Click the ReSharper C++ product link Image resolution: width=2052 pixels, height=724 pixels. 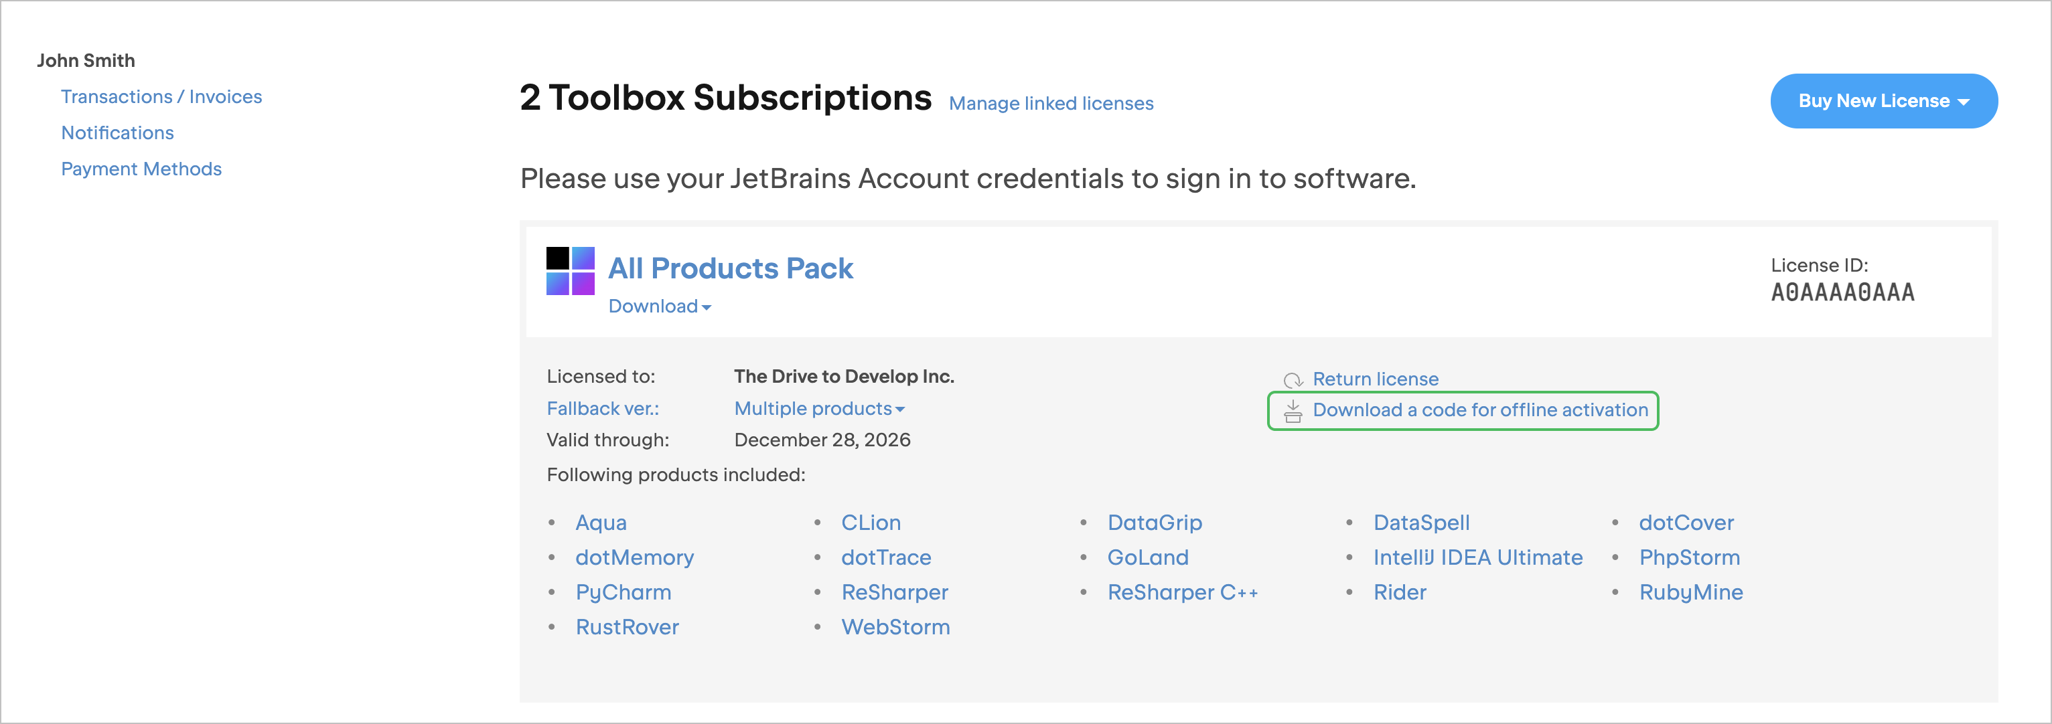point(1182,593)
